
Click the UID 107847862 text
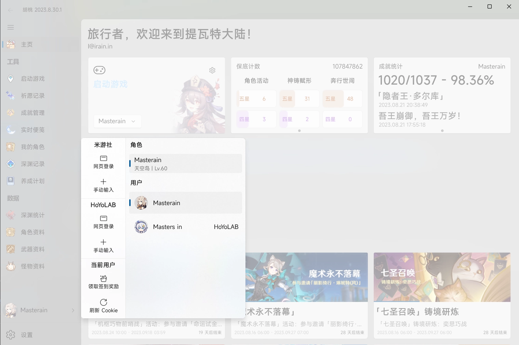click(347, 67)
